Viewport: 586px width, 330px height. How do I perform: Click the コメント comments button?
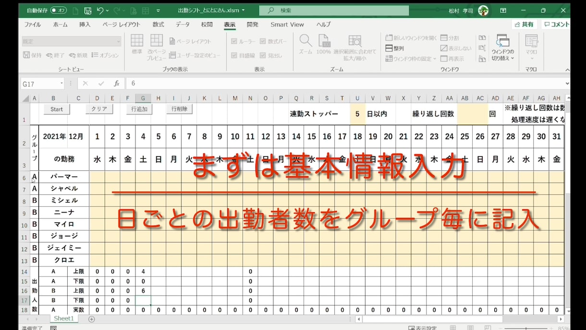click(556, 25)
